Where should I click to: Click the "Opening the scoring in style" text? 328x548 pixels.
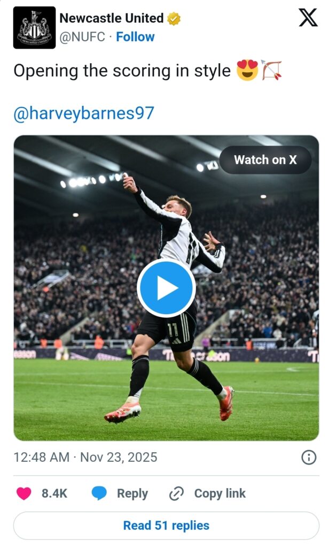pyautogui.click(x=122, y=71)
